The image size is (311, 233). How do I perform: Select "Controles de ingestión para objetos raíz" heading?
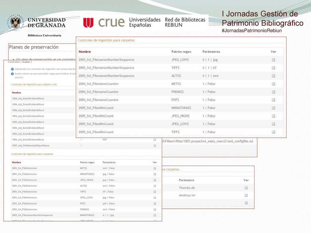pos(34,84)
